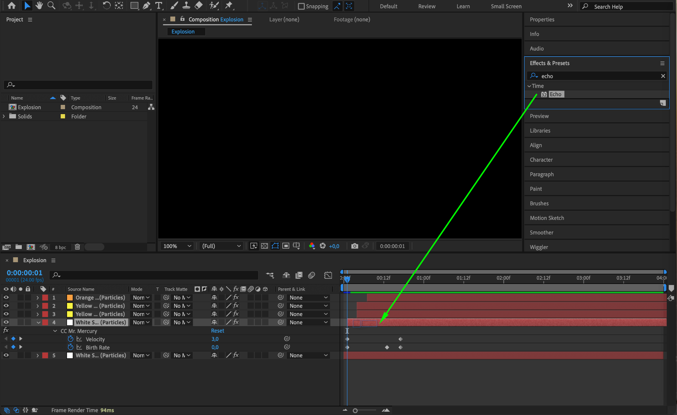Select the Rotation tool

pyautogui.click(x=106, y=6)
